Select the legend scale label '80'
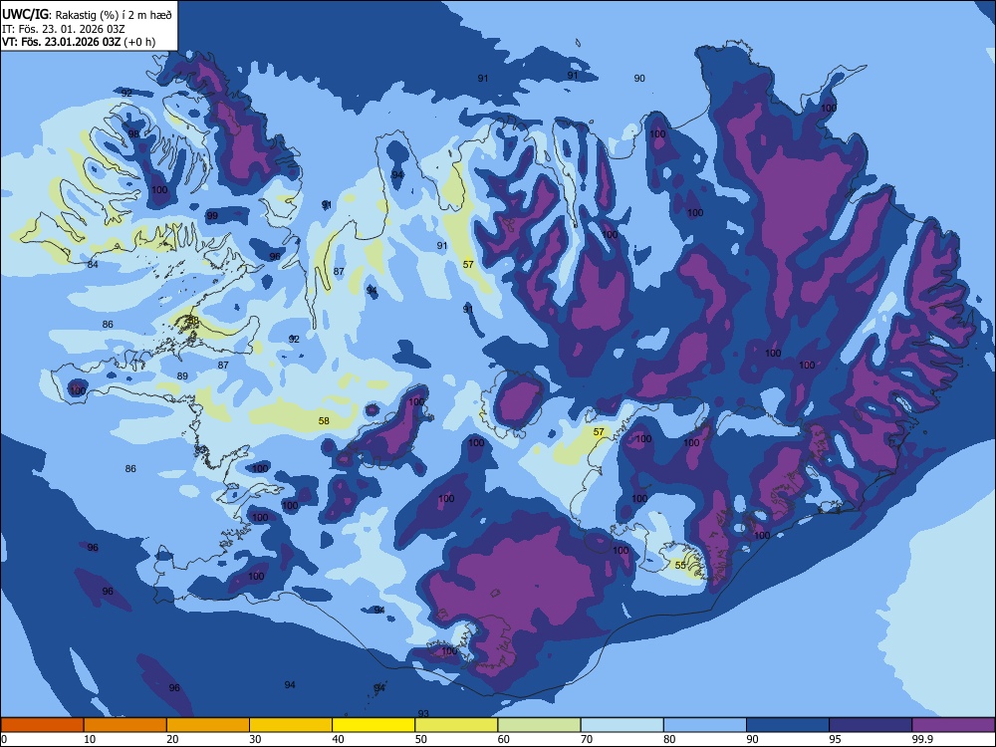The height and width of the screenshot is (747, 996). (669, 739)
